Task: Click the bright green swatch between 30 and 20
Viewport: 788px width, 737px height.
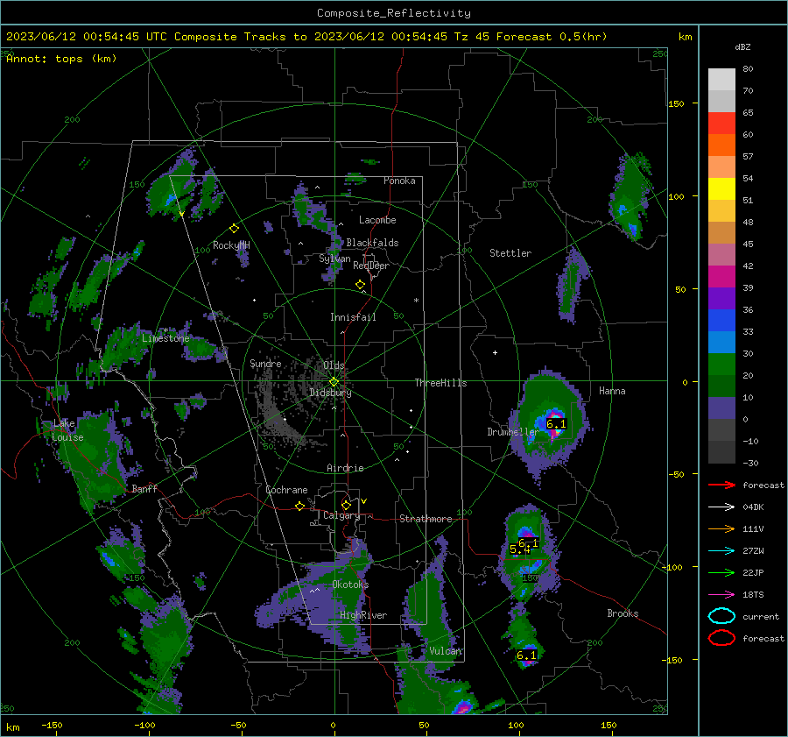Action: point(721,365)
